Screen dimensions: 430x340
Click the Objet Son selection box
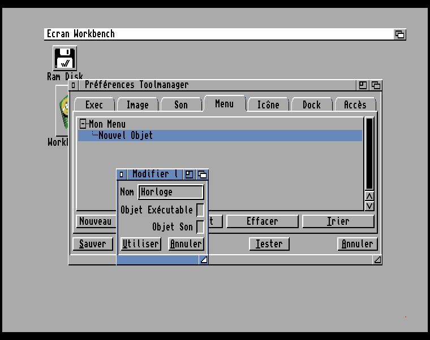[200, 227]
